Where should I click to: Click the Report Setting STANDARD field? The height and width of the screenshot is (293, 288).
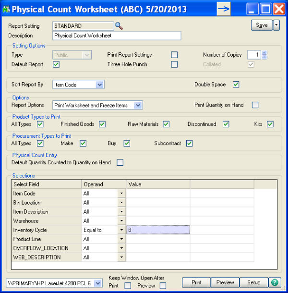[83, 26]
